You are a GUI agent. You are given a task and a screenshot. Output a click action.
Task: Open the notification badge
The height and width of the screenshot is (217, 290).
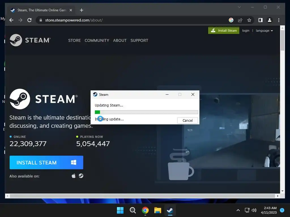282,210
